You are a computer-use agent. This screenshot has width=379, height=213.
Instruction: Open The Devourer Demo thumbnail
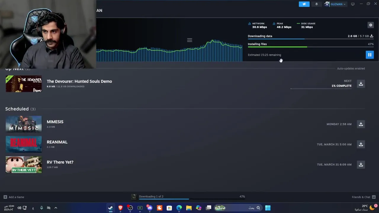(x=24, y=84)
